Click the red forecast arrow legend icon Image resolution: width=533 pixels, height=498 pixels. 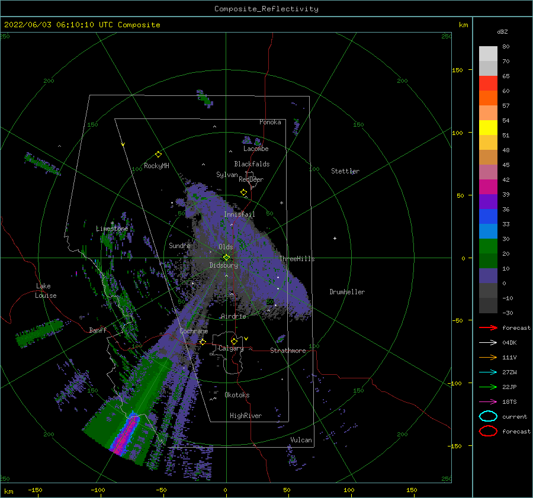[488, 327]
